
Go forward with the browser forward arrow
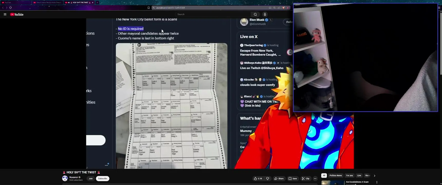[6, 8]
